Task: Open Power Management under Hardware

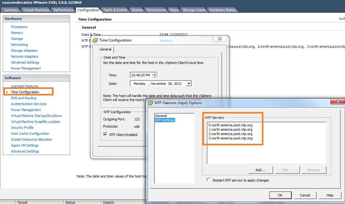Action: click(26, 69)
